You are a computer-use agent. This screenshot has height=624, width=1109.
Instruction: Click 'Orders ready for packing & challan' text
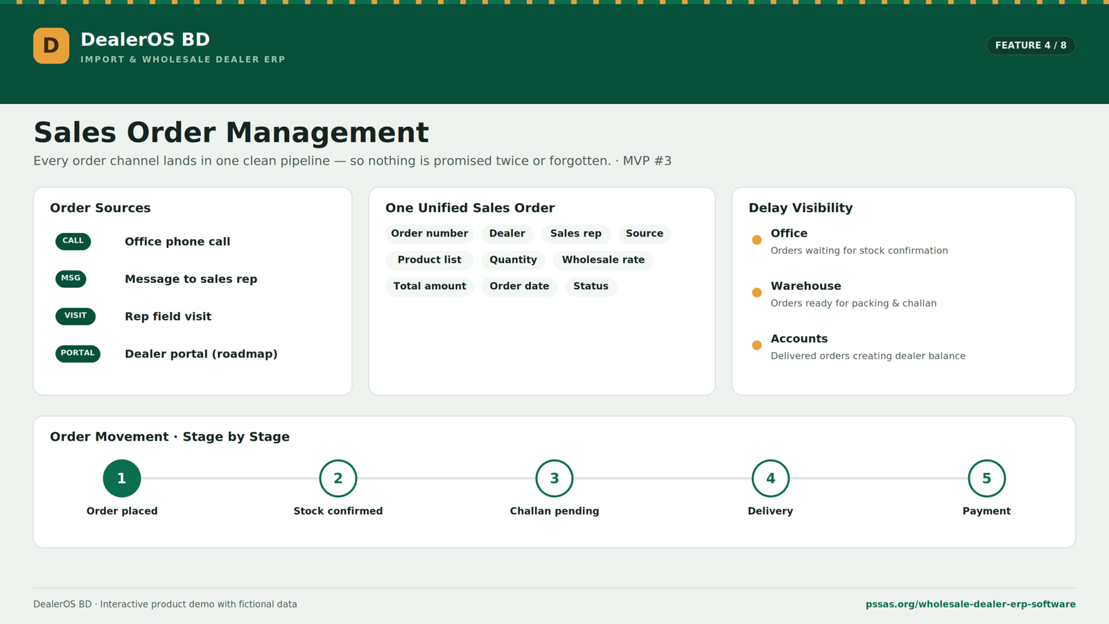click(x=854, y=303)
